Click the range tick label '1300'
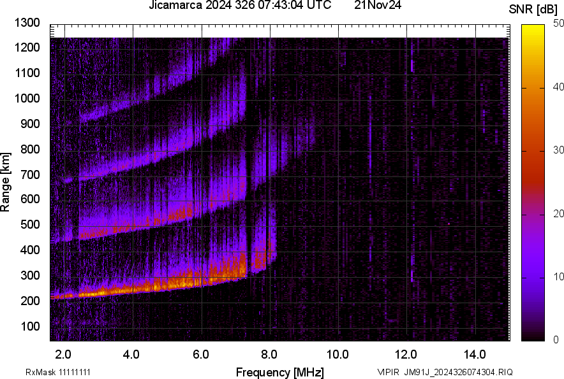This screenshot has height=379, width=564. 27,23
